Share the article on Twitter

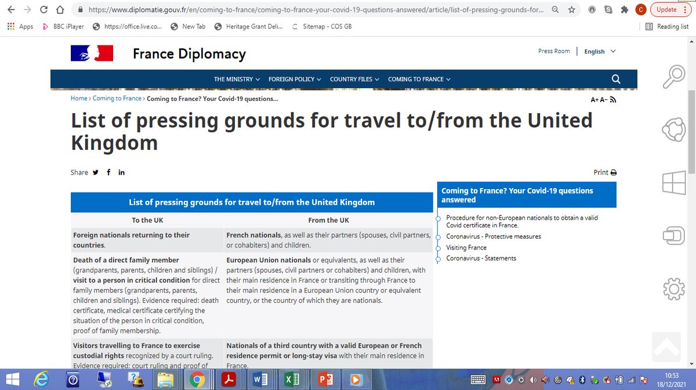[x=95, y=172]
